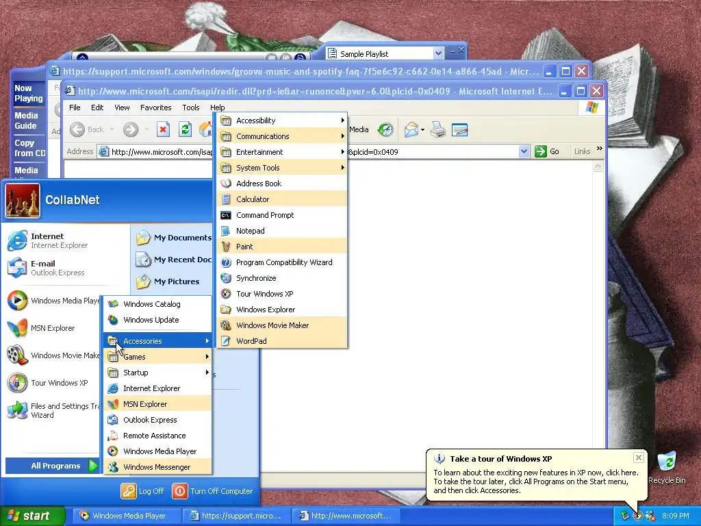Open the View menu in Internet Explorer
701x526 pixels.
click(x=122, y=108)
